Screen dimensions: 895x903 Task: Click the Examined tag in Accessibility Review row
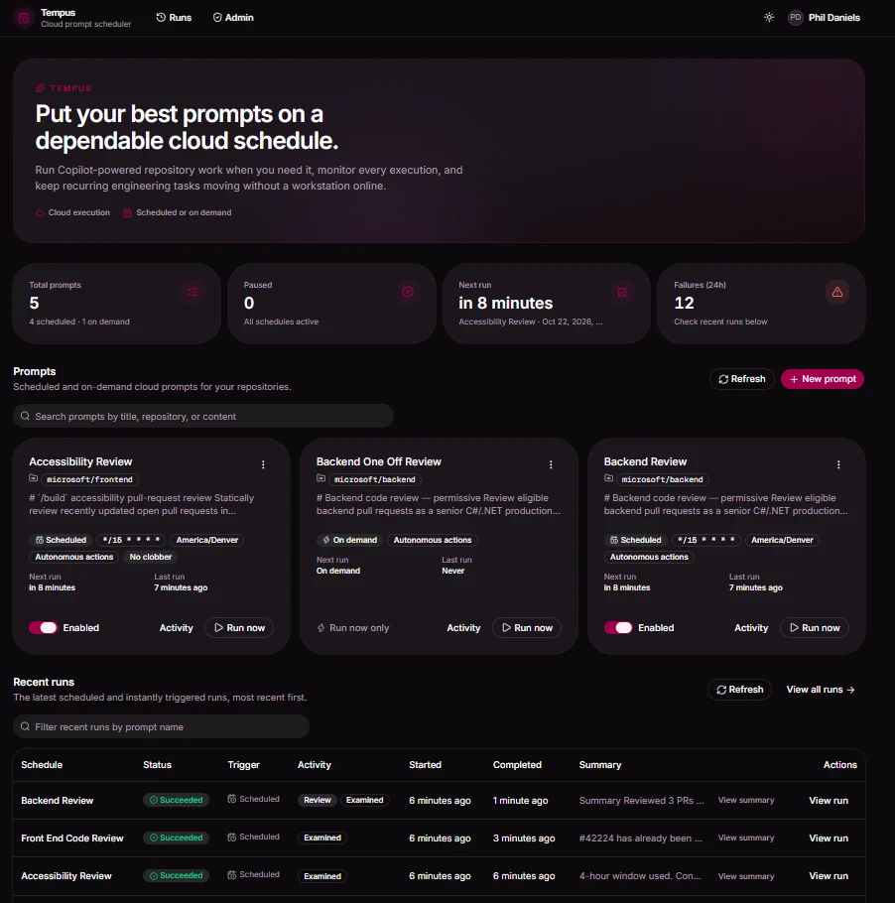point(322,876)
